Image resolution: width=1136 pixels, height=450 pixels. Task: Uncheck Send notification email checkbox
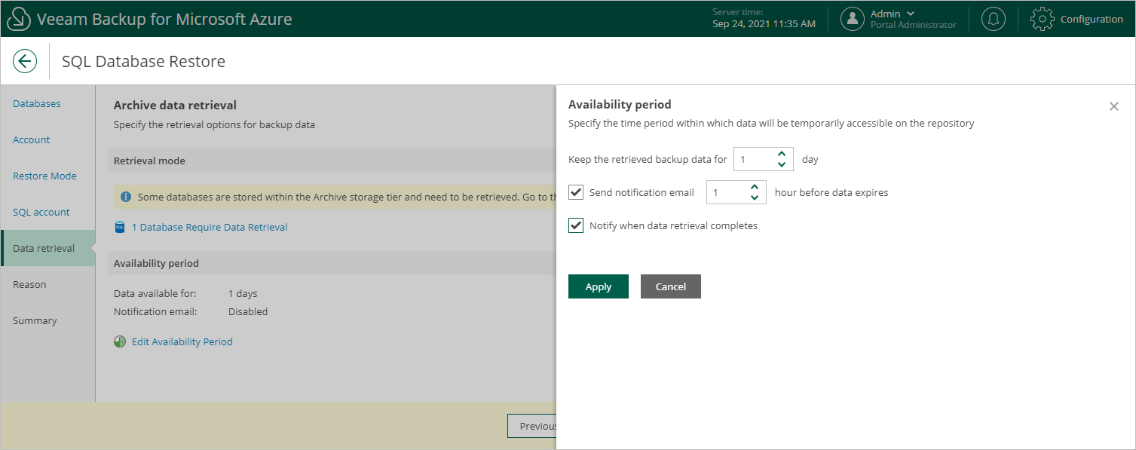pos(576,192)
